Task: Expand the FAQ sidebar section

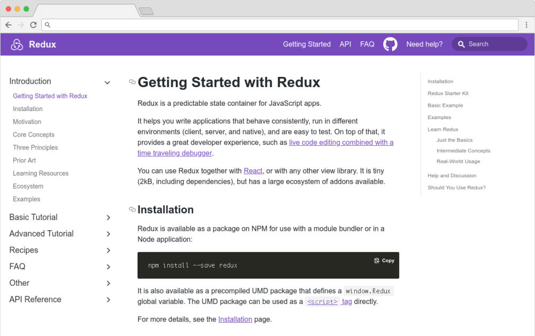Action: coord(108,267)
